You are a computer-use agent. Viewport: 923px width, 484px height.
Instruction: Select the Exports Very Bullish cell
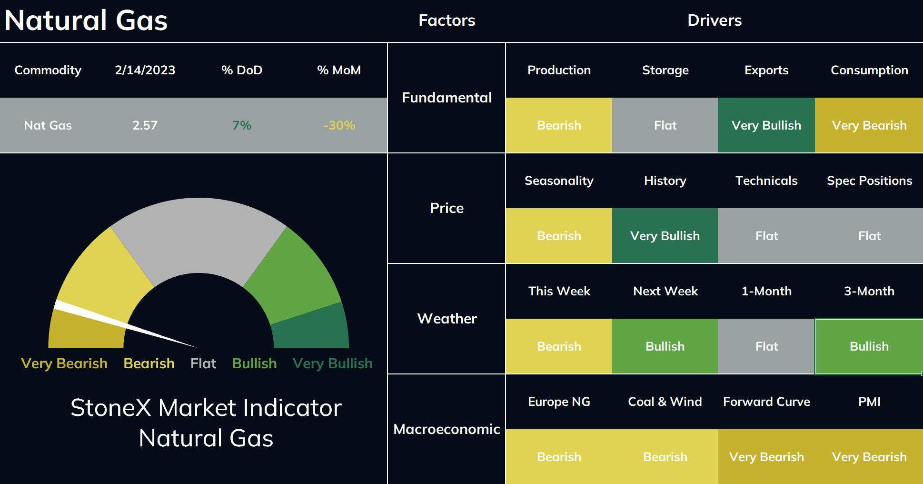(766, 125)
